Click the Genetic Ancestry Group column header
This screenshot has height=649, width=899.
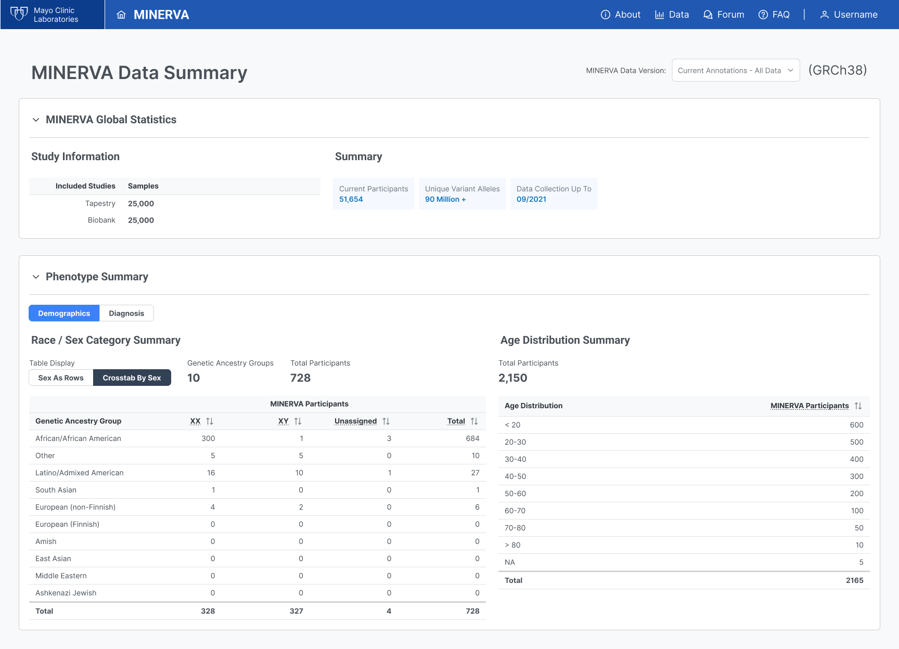click(78, 421)
